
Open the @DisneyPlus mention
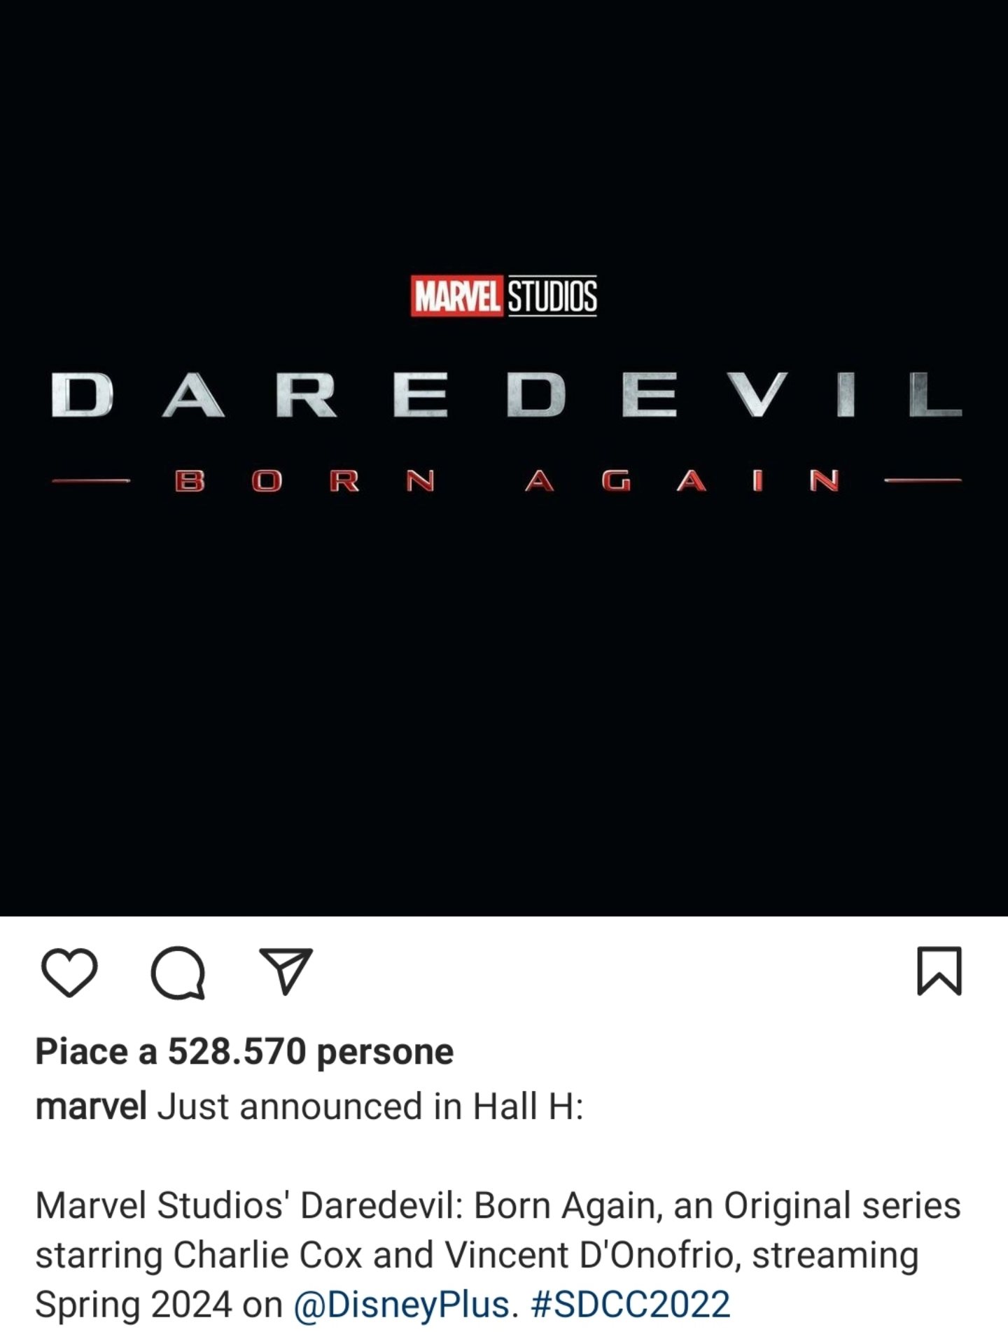402,1305
